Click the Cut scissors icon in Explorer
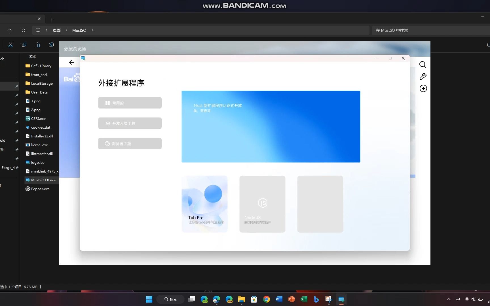The height and width of the screenshot is (306, 490). click(10, 45)
